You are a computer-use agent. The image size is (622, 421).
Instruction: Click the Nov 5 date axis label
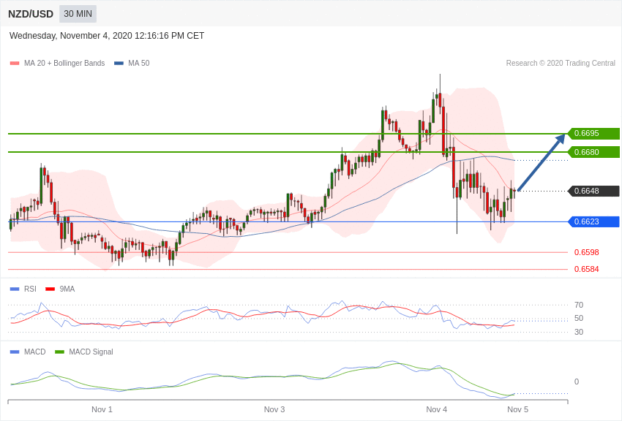click(x=517, y=409)
